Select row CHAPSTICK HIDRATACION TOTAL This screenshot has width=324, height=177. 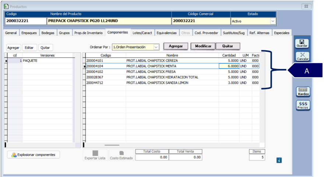pyautogui.click(x=172, y=77)
